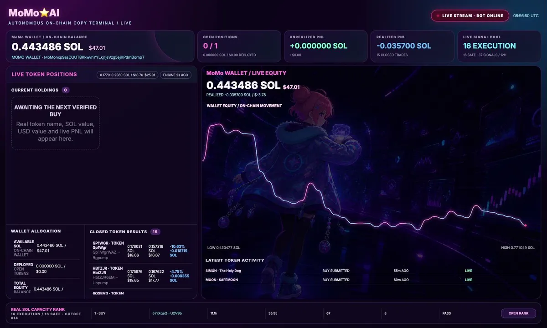
Task: Click 0.176031 SOL entry value
Action: [135, 249]
